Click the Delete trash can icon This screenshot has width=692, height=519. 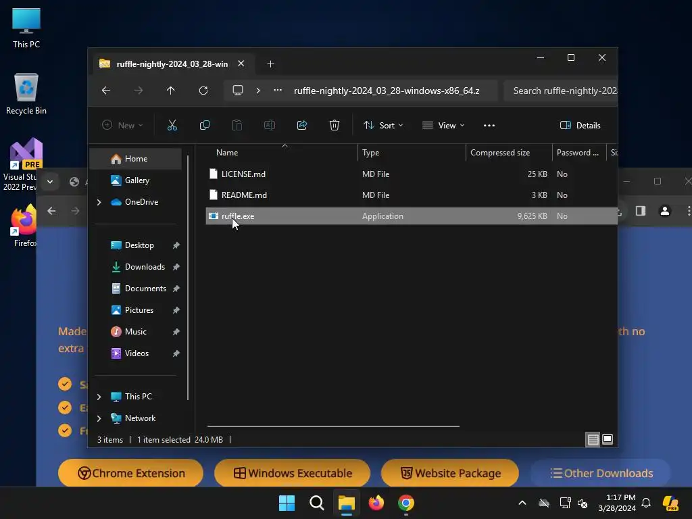click(x=335, y=125)
